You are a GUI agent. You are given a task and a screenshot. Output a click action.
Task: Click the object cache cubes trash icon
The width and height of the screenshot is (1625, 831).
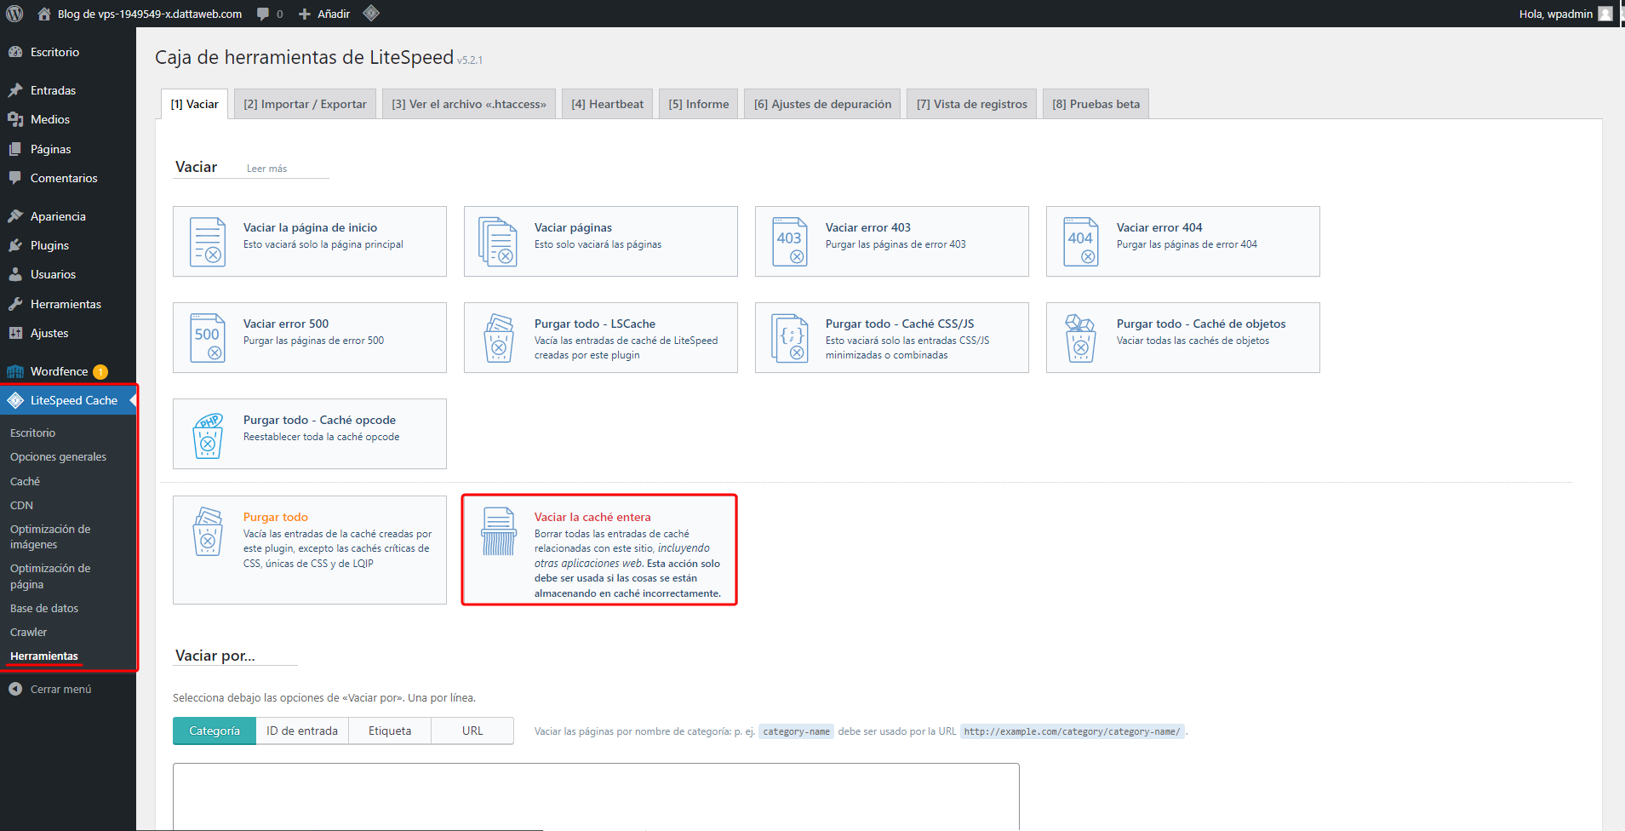pos(1080,338)
